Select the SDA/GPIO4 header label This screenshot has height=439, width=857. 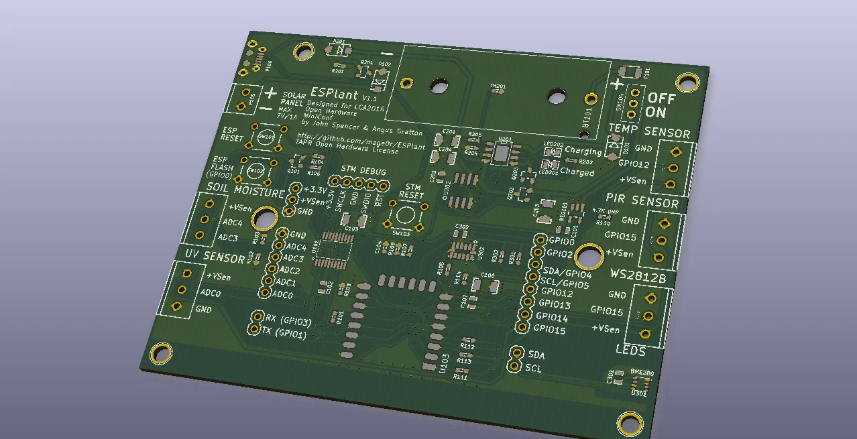click(567, 274)
